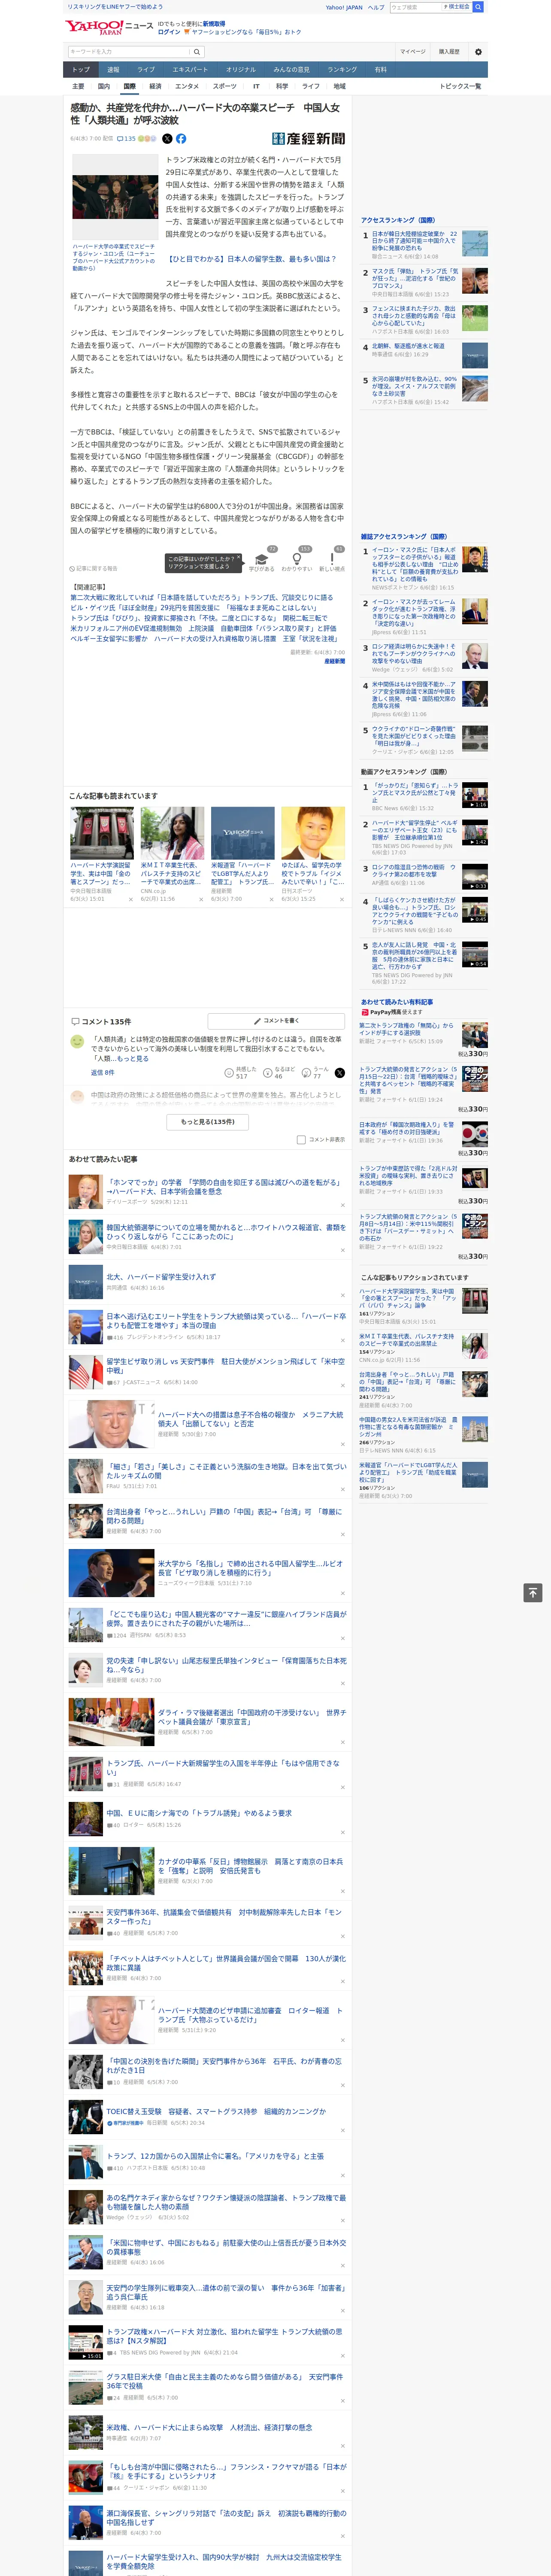Open the 135 comments counter icon
Viewport: 551px width, 2576px height.
tap(127, 139)
